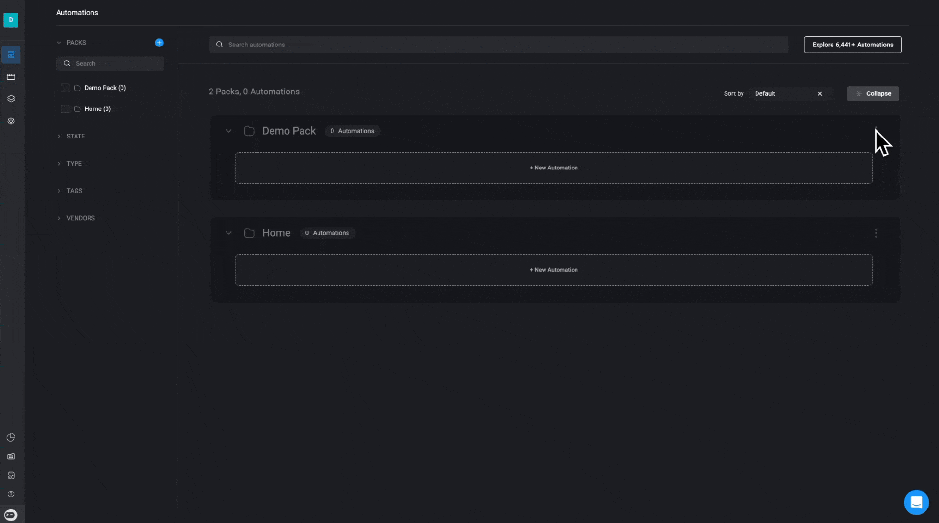Clear the Sort by selection X

pyautogui.click(x=820, y=94)
